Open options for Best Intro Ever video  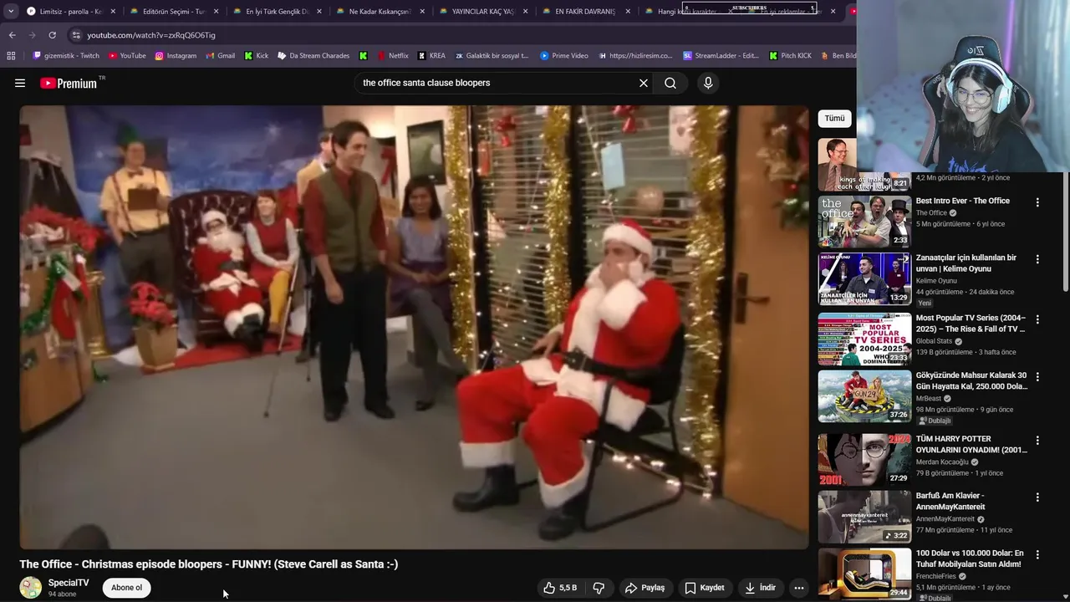tap(1037, 202)
